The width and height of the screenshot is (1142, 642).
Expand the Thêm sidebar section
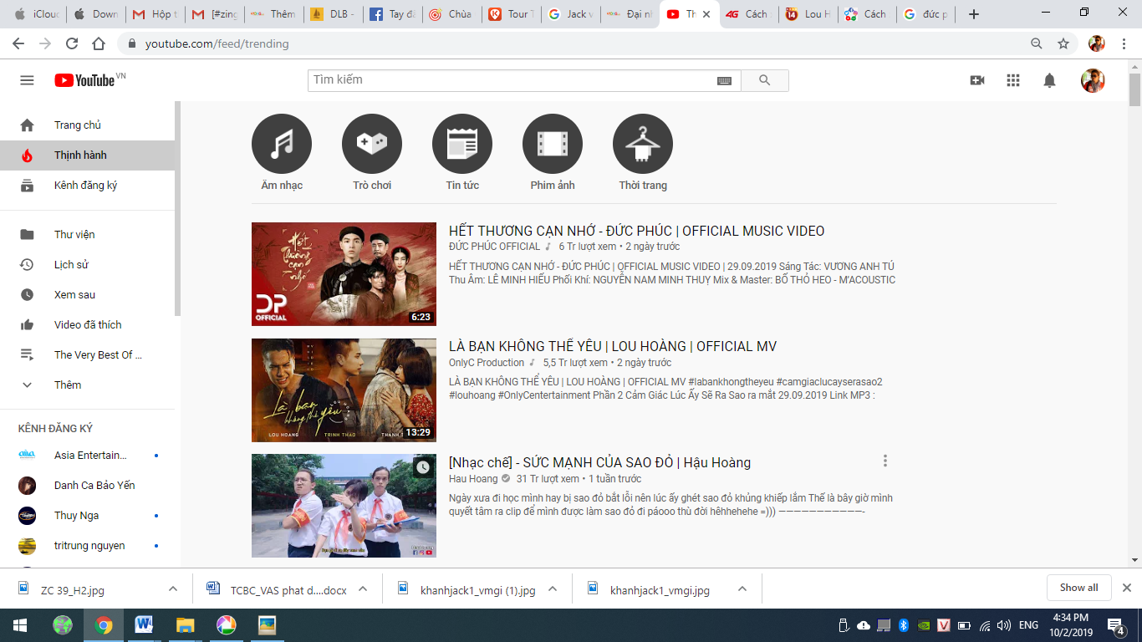(x=68, y=385)
